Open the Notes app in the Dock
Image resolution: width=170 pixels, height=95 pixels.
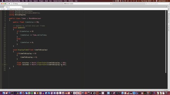(x=35, y=93)
